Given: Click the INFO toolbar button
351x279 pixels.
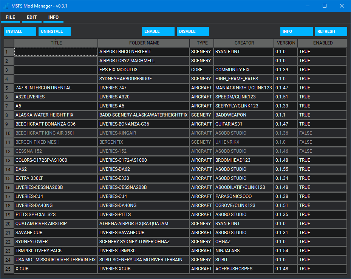Looking at the screenshot, I should [x=296, y=31].
